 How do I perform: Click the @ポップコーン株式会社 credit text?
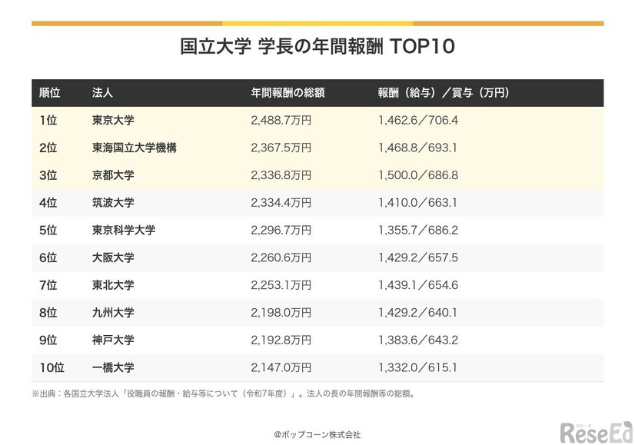click(317, 435)
